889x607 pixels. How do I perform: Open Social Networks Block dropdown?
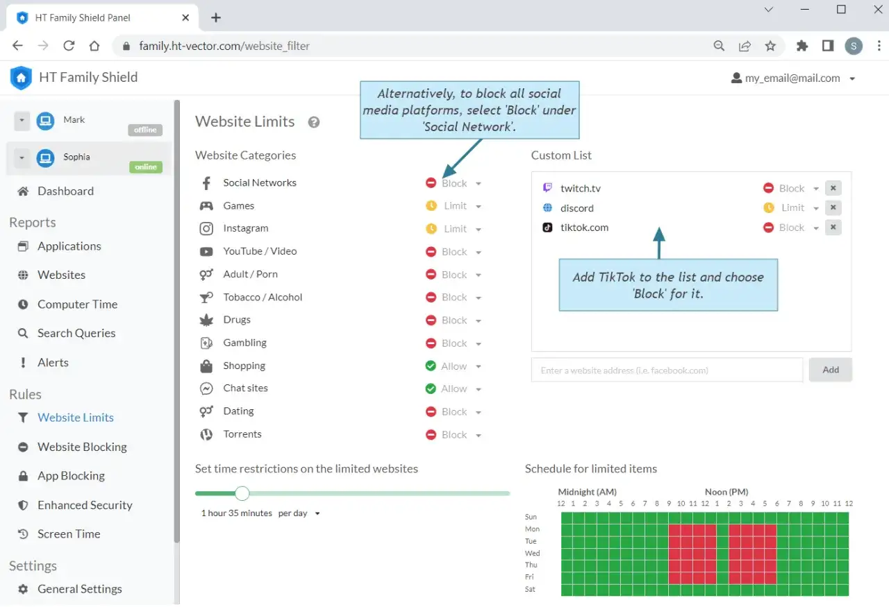pyautogui.click(x=454, y=183)
